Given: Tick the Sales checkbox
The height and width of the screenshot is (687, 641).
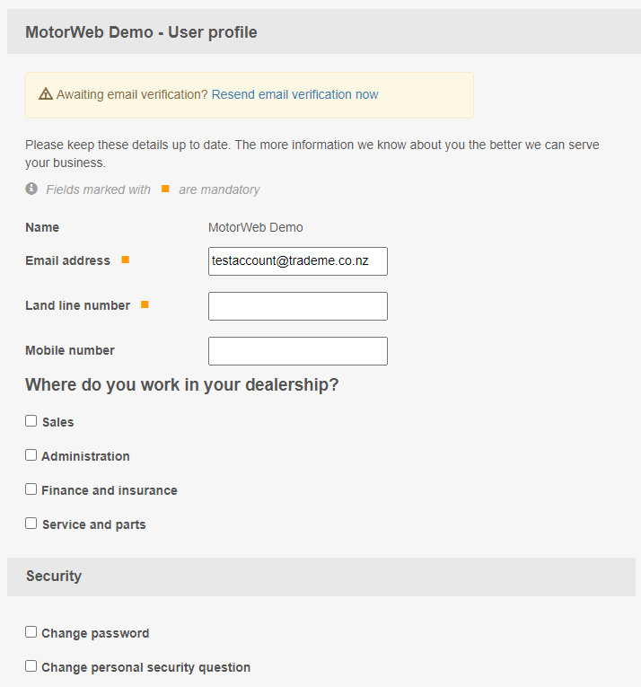Looking at the screenshot, I should [x=31, y=421].
